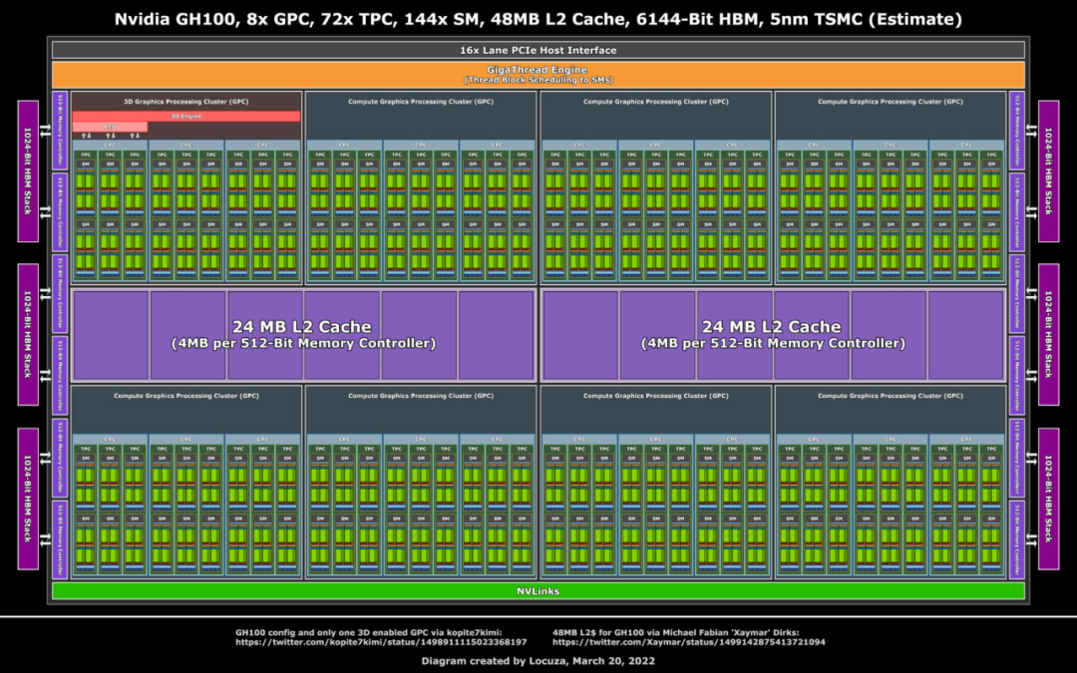Click the green NVLinks bar
1077x673 pixels.
(538, 590)
